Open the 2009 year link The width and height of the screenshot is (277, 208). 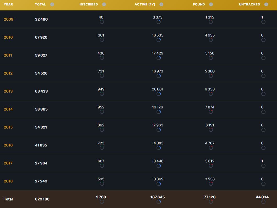[8, 19]
